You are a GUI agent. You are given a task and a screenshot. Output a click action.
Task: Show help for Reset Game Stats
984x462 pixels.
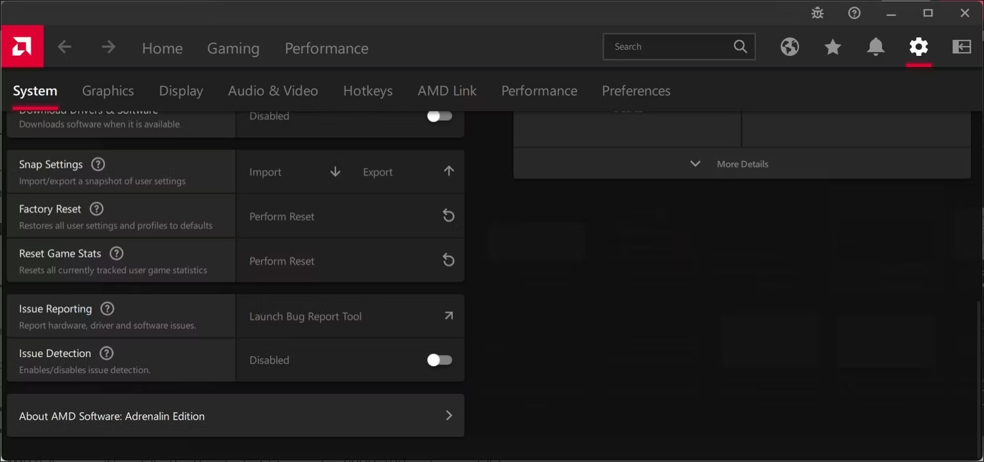click(x=116, y=253)
